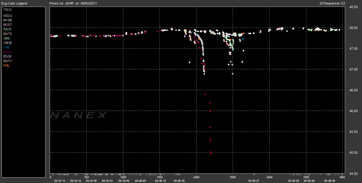Click the Exg-Color Legend header
362x183 pixels.
coord(14,3)
